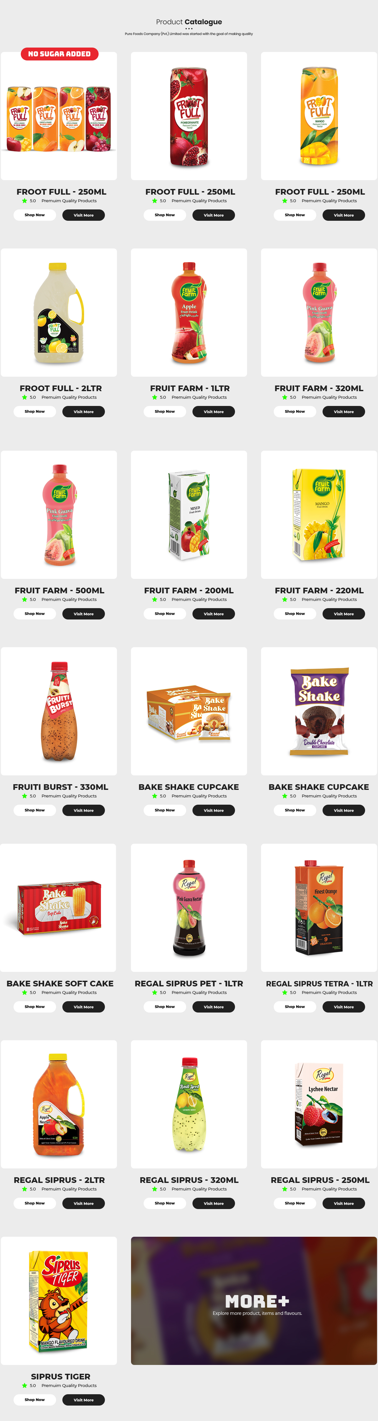Click Visit More for Regal Siprus Tetra 1LTR
The width and height of the screenshot is (378, 1421).
pyautogui.click(x=344, y=1007)
